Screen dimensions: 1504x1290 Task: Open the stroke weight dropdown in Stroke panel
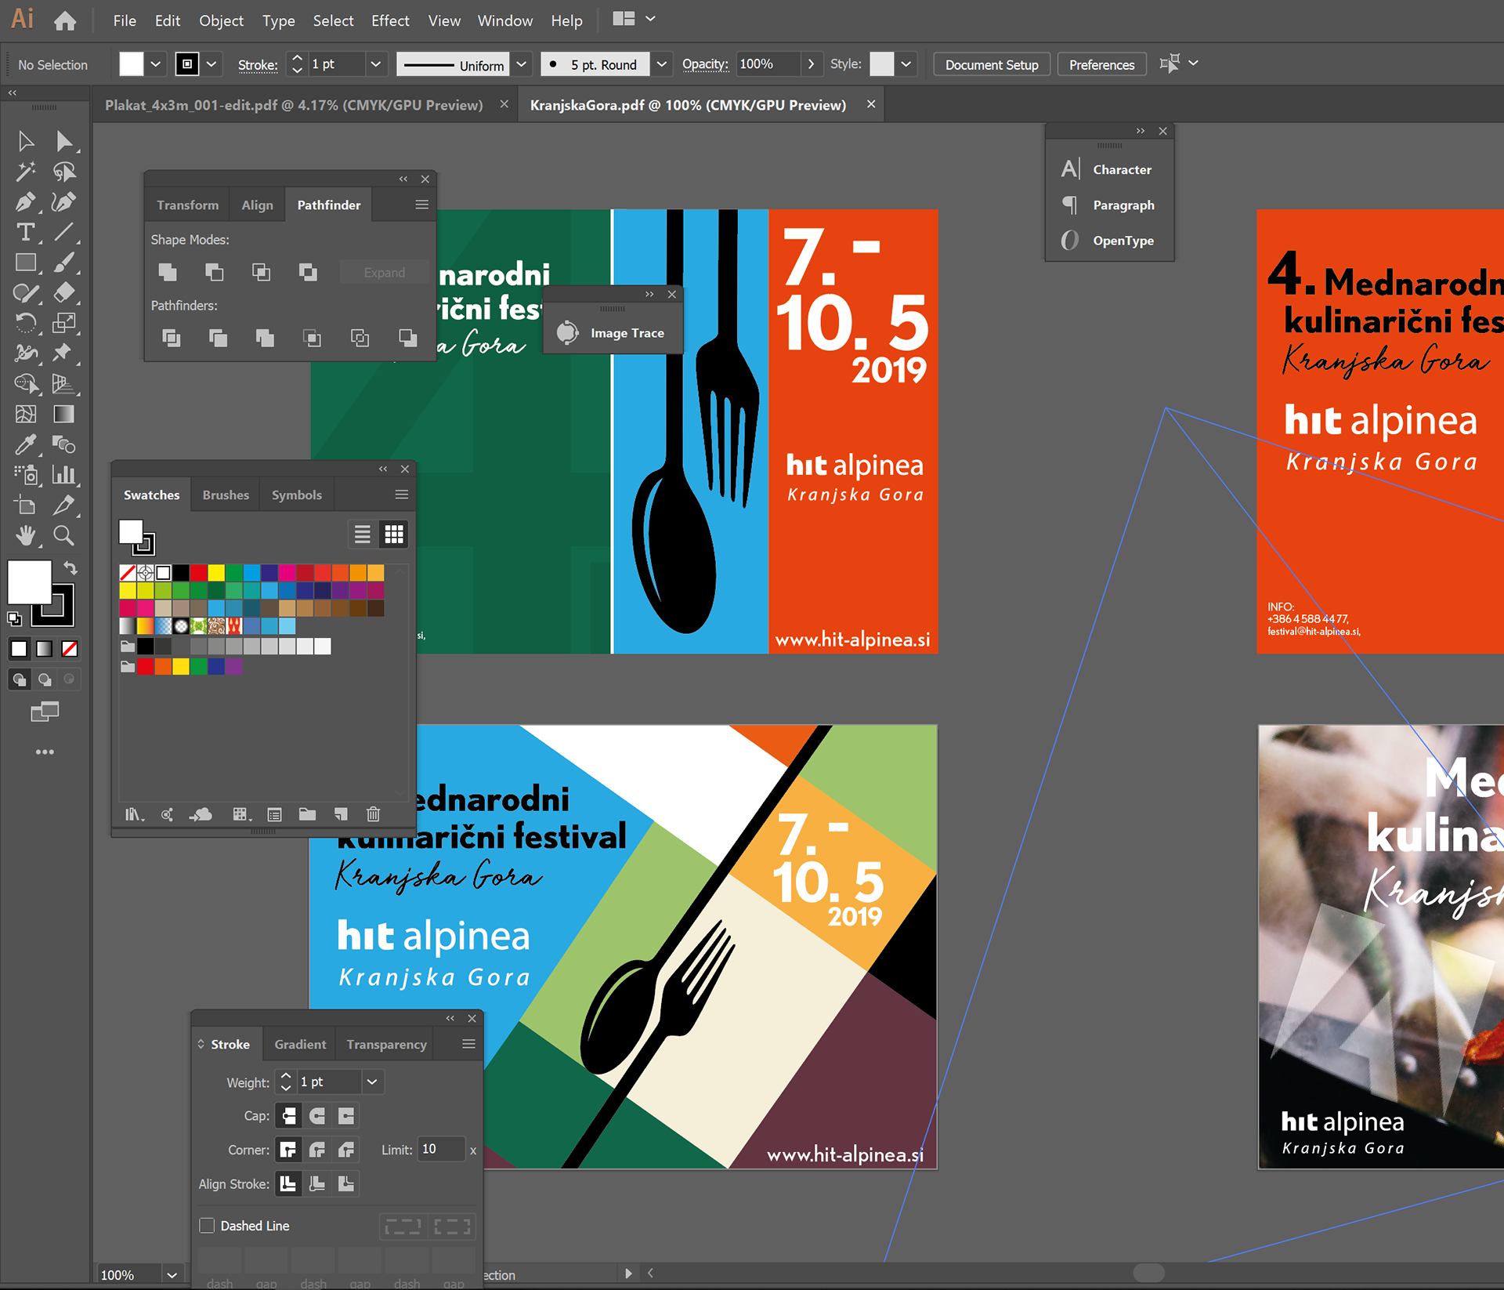372,1082
